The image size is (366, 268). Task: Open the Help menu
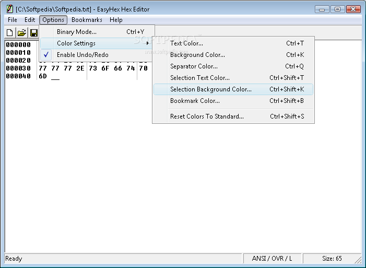(116, 20)
